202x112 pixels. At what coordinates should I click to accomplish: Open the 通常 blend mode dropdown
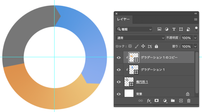(140, 38)
